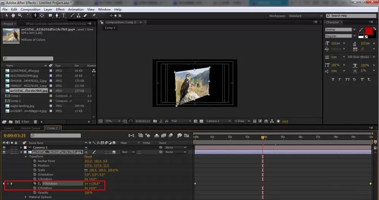The height and width of the screenshot is (200, 379).
Task: Click the Local Axis Mode icon
Action: point(111,16)
